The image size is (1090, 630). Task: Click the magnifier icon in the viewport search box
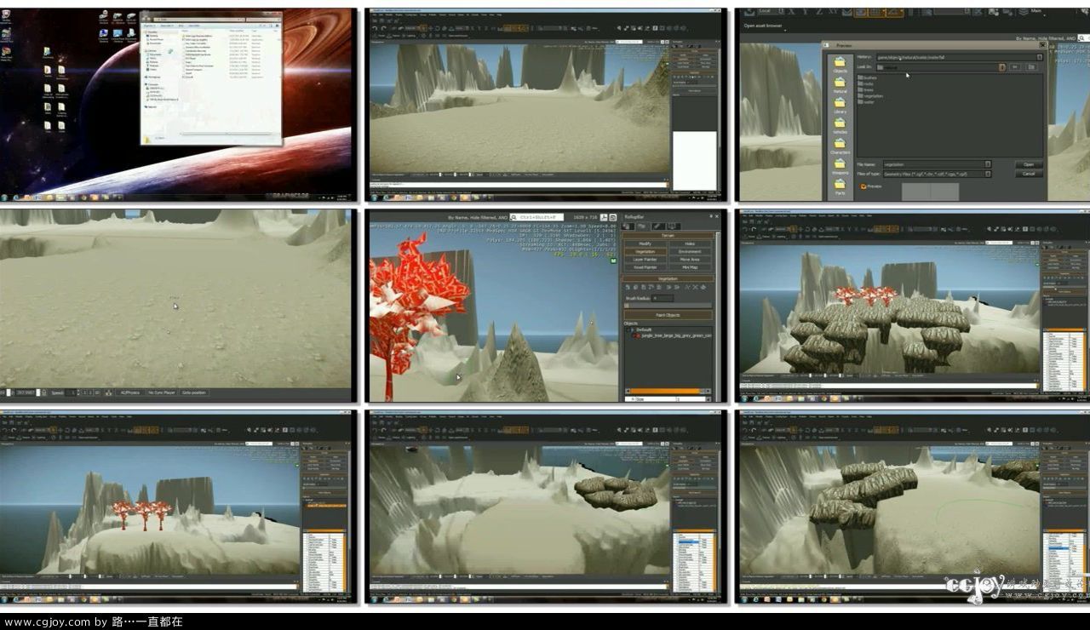point(514,217)
